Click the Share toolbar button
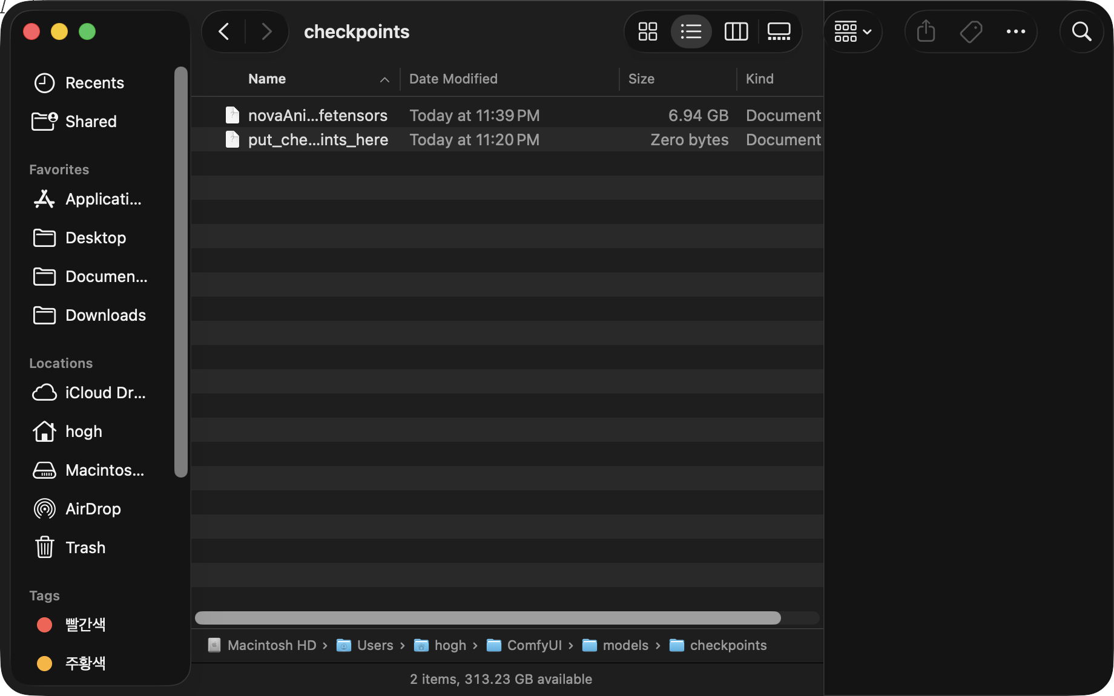This screenshot has height=696, width=1114. [x=926, y=31]
